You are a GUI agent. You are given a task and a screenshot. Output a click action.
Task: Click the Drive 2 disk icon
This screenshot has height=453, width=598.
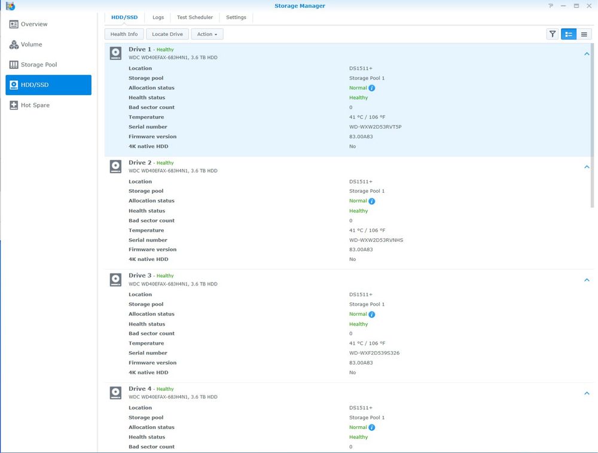click(115, 166)
